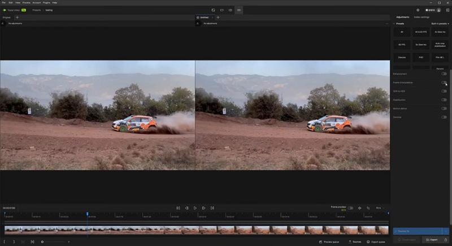Select the side-by-side view icon
The height and width of the screenshot is (246, 452).
[x=238, y=10]
